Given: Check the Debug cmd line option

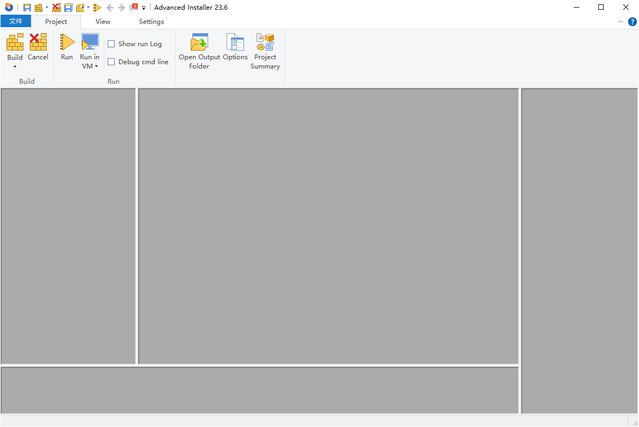Looking at the screenshot, I should pos(111,61).
